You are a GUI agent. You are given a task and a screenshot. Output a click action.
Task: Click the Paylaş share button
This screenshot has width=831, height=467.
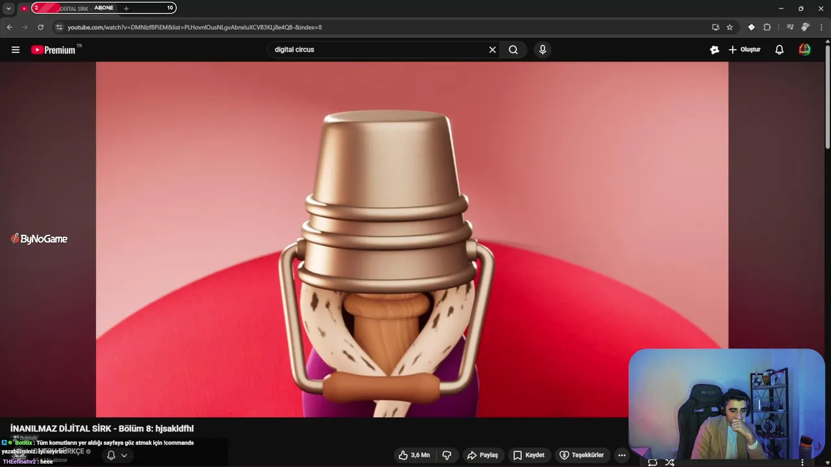482,455
